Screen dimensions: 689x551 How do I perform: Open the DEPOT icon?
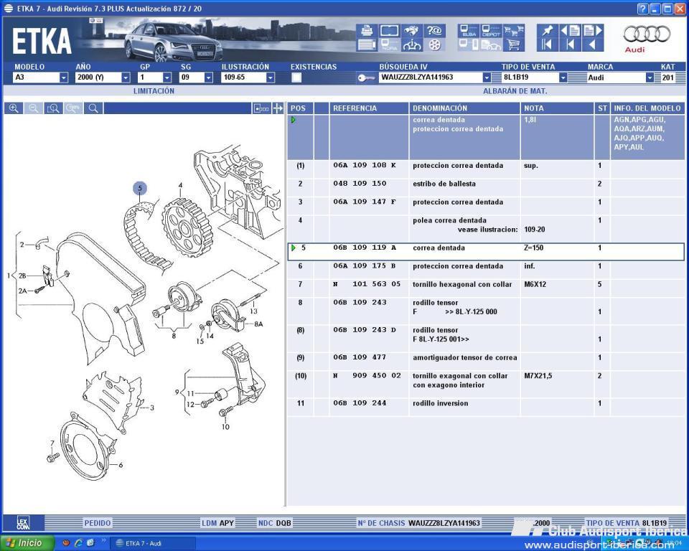click(x=491, y=30)
